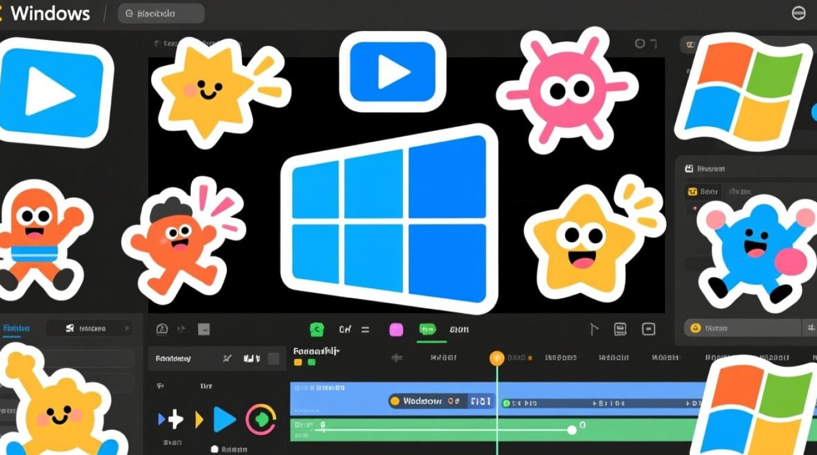Click the large blue play icon in controls panel
817x455 pixels.
(x=225, y=419)
